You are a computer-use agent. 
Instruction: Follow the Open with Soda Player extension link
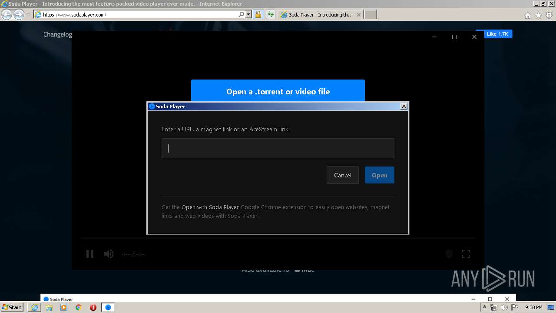(210, 207)
